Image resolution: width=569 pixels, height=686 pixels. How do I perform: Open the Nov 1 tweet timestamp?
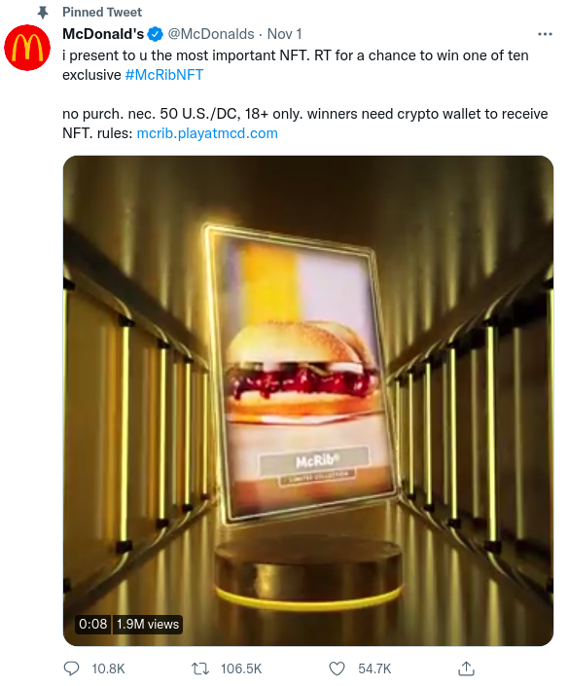point(284,34)
